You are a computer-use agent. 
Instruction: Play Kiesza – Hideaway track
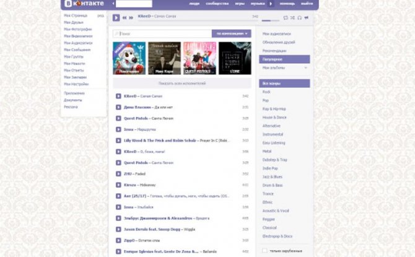tap(118, 185)
